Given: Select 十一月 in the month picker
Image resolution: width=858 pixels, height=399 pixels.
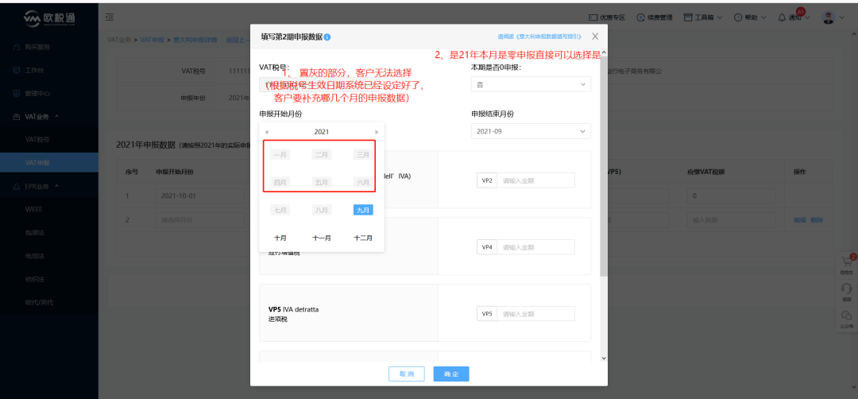Looking at the screenshot, I should [322, 238].
